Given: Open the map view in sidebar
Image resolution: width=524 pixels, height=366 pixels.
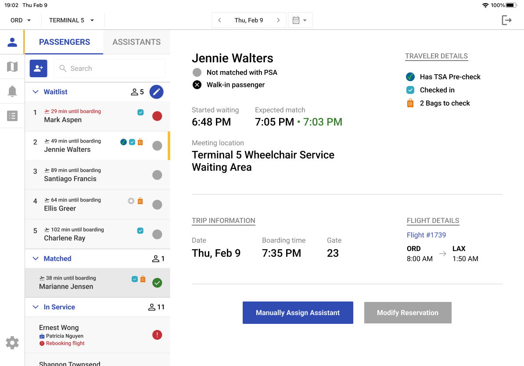Looking at the screenshot, I should pos(12,67).
